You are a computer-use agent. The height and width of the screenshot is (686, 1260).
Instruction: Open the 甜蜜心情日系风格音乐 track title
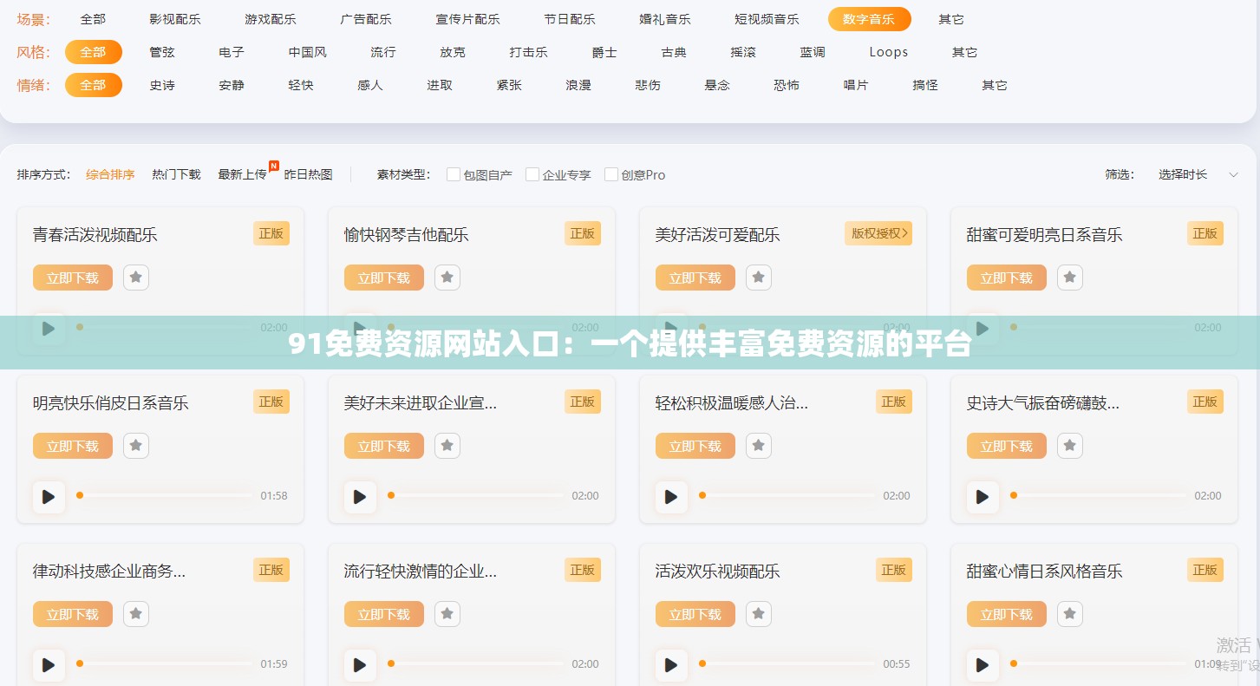pos(1045,572)
